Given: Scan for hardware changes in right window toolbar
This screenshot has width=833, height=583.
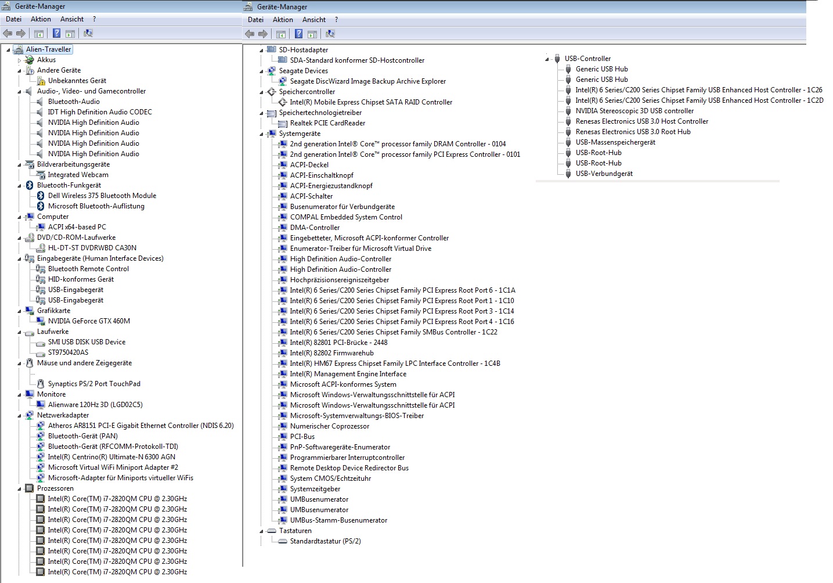Looking at the screenshot, I should tap(330, 34).
